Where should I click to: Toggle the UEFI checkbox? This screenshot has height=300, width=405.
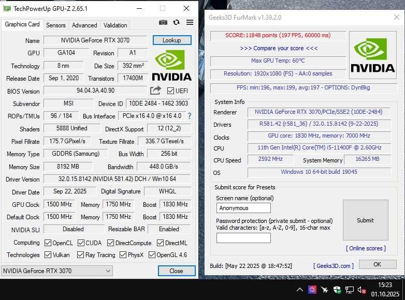tap(170, 91)
